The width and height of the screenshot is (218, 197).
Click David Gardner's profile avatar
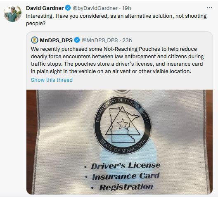tap(13, 14)
